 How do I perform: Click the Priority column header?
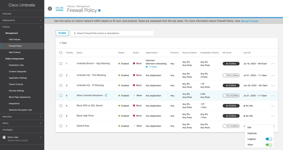[69, 53]
